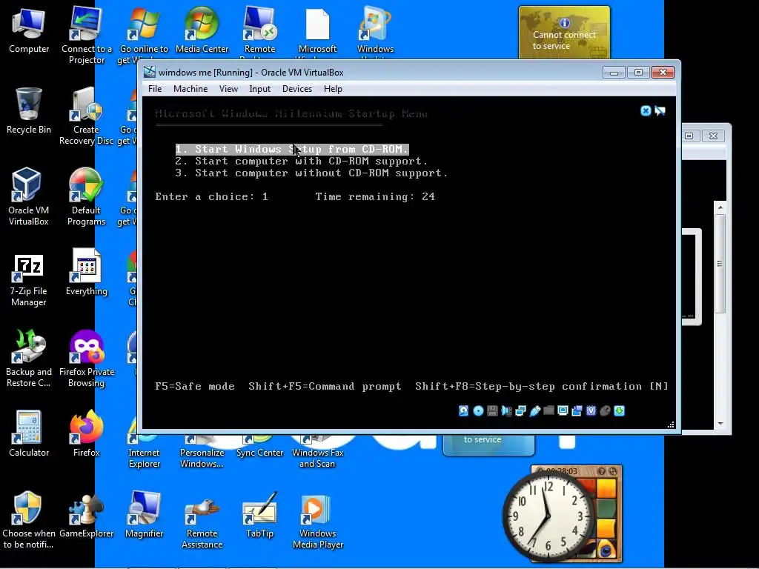The height and width of the screenshot is (569, 759).
Task: Click the analog clock gadget
Action: pyautogui.click(x=548, y=516)
